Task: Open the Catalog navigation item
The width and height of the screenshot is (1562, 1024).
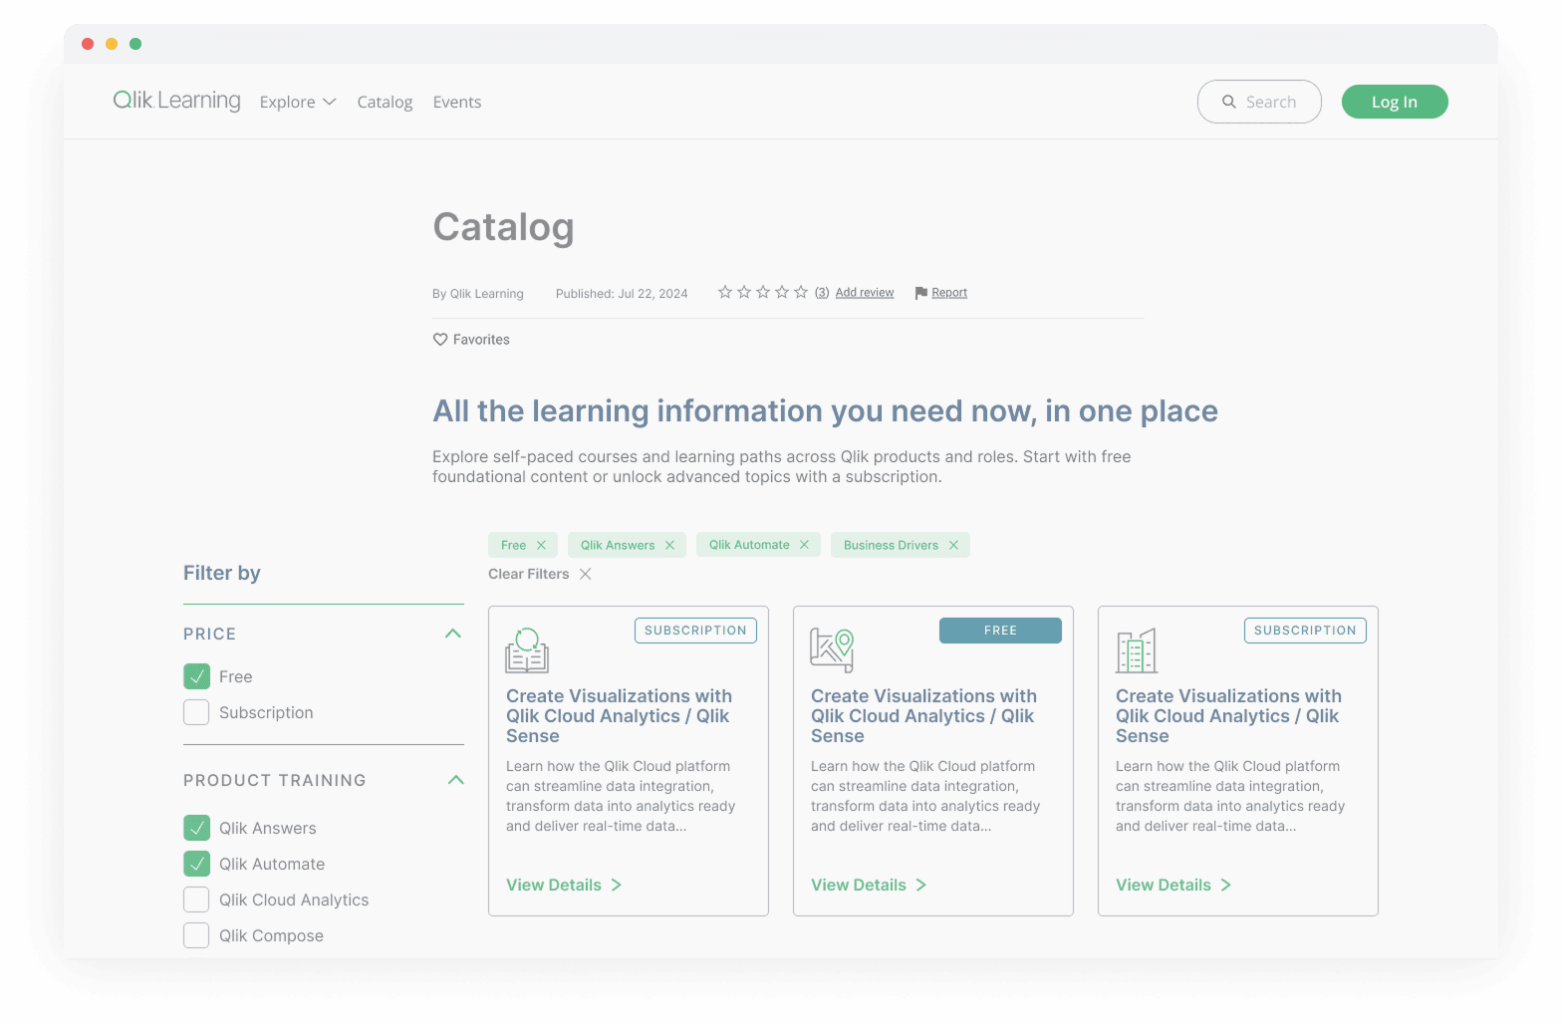Action: (385, 102)
